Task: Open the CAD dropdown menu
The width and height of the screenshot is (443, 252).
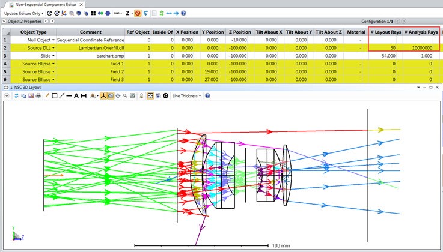Action: [118, 13]
